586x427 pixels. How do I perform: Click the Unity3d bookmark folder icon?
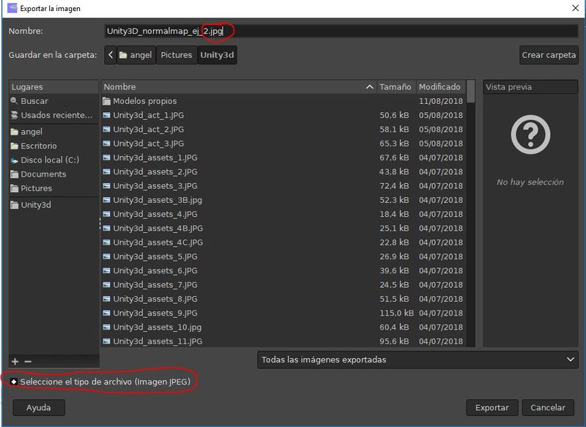click(x=14, y=205)
